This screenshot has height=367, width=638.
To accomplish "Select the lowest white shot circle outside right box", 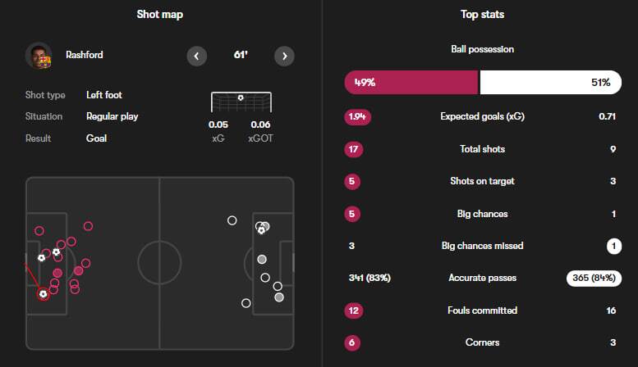I will 246,303.
